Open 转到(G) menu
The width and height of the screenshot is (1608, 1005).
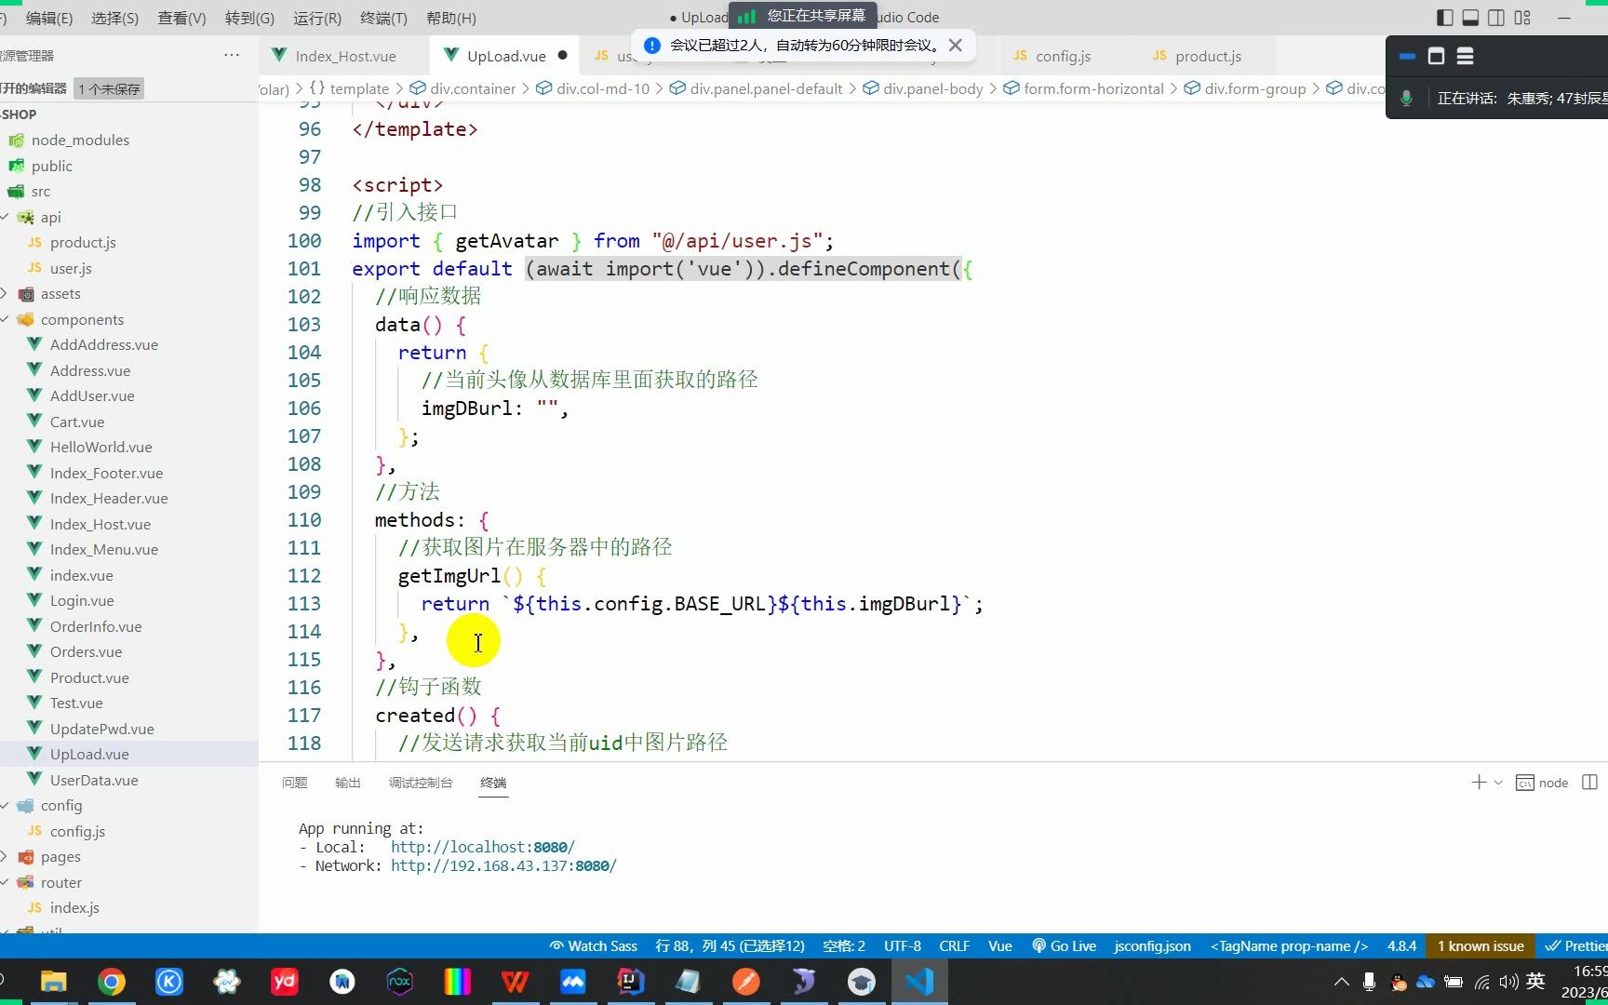click(249, 18)
